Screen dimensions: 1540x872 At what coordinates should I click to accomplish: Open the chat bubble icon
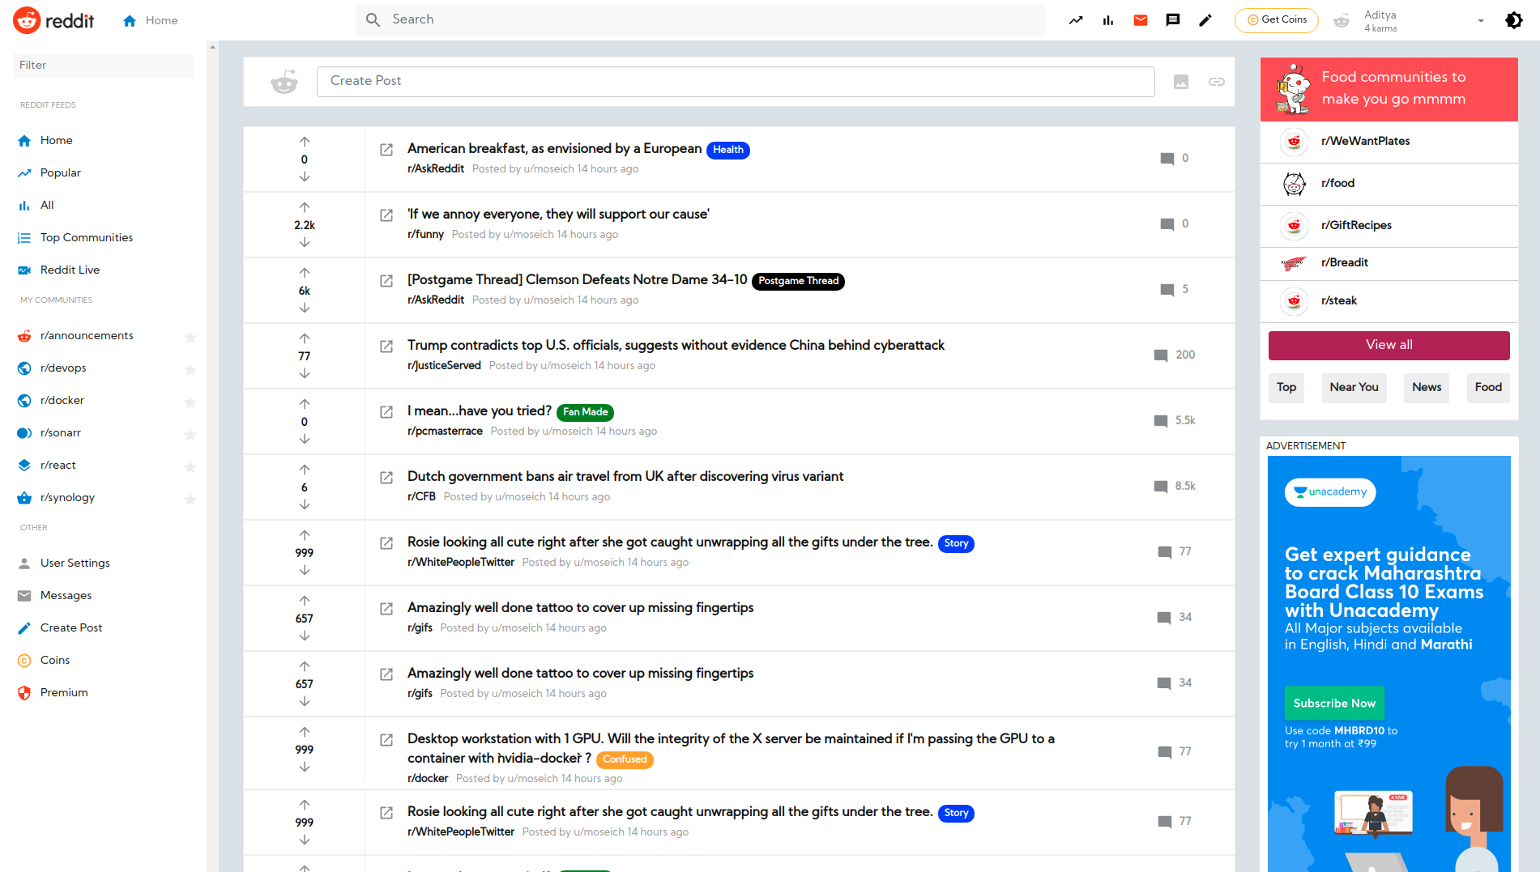(1172, 19)
